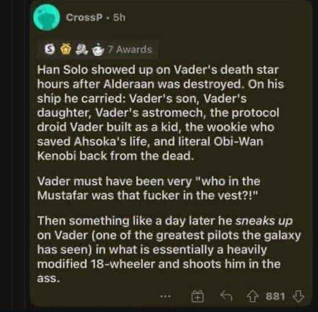Open CrossP's teal avatar profile picture
The height and width of the screenshot is (312, 318).
[46, 18]
